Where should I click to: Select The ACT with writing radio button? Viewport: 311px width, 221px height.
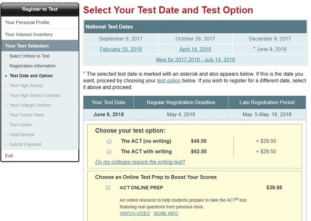[109, 152]
